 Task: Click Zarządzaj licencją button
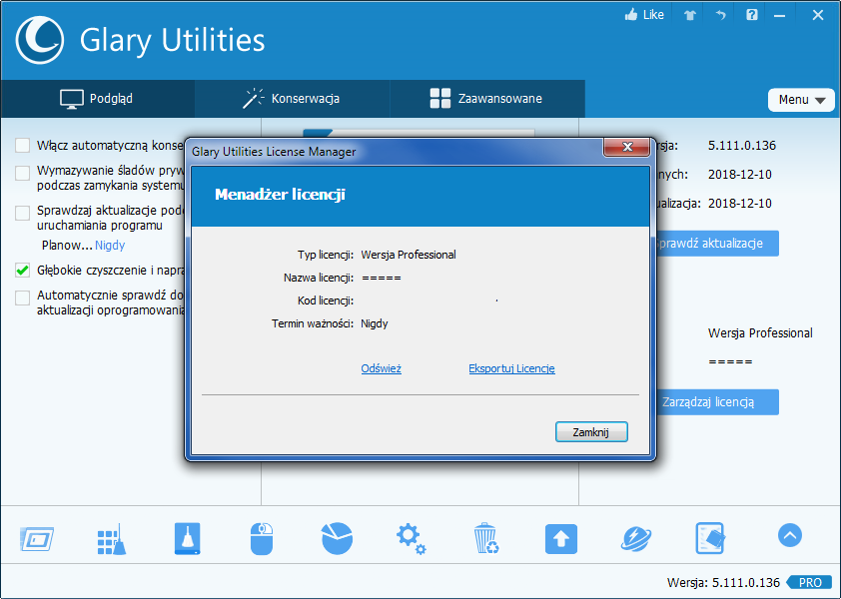pos(717,402)
